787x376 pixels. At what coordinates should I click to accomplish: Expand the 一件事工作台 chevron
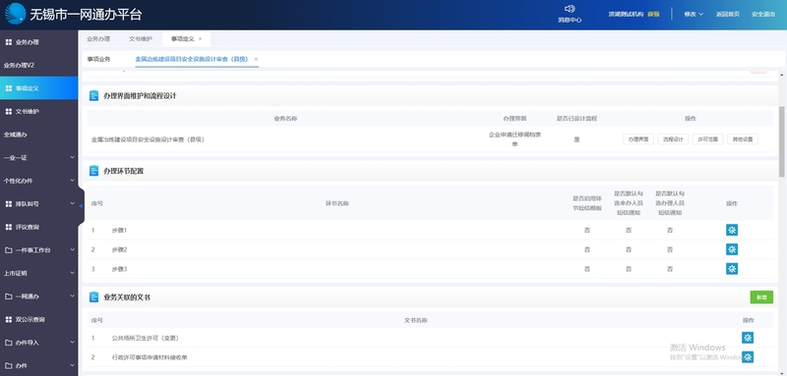point(72,249)
